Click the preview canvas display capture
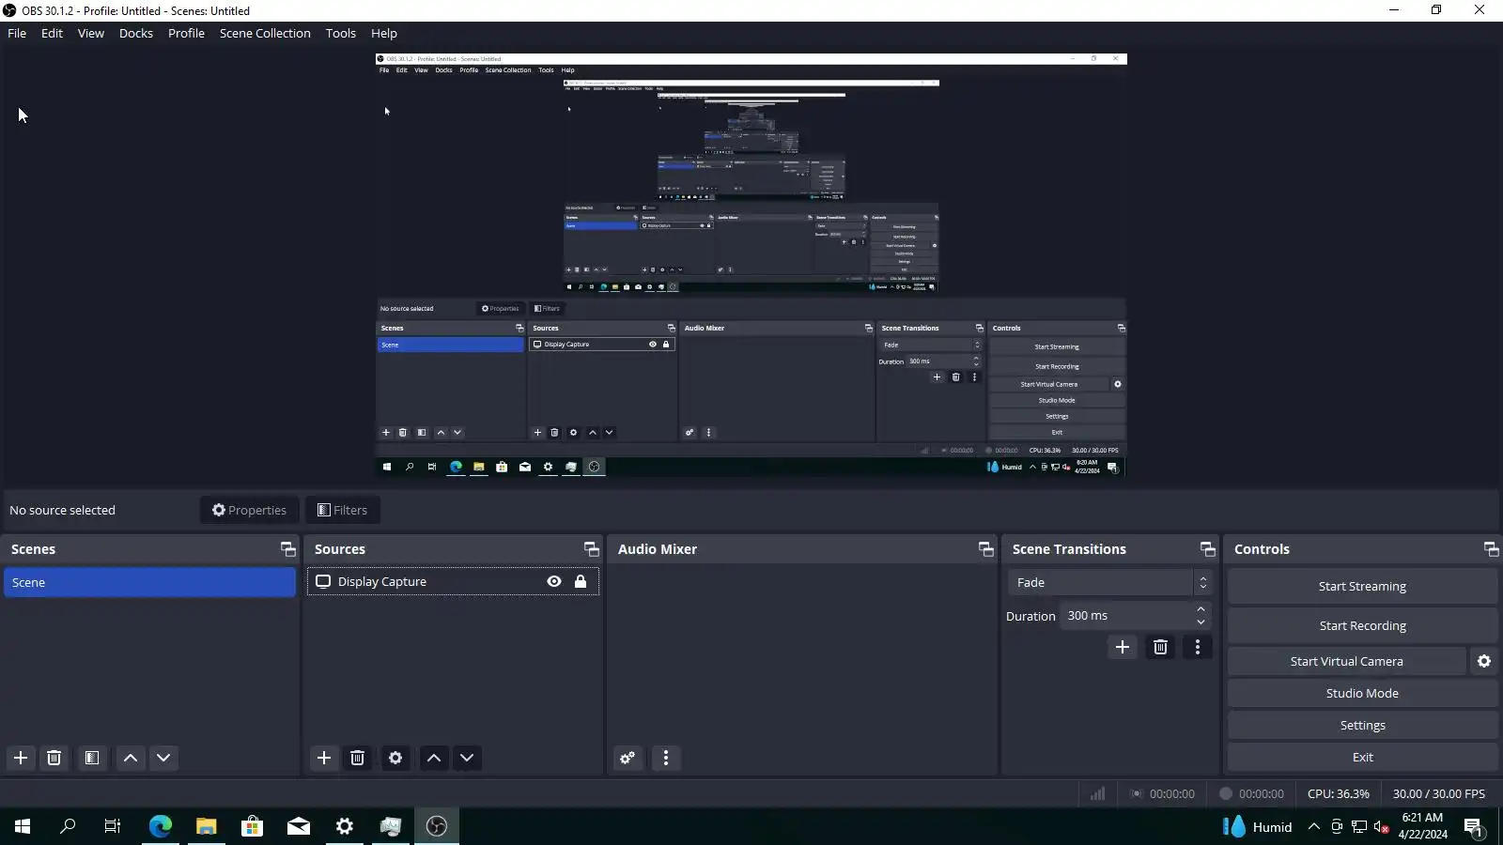1503x845 pixels. 751,265
